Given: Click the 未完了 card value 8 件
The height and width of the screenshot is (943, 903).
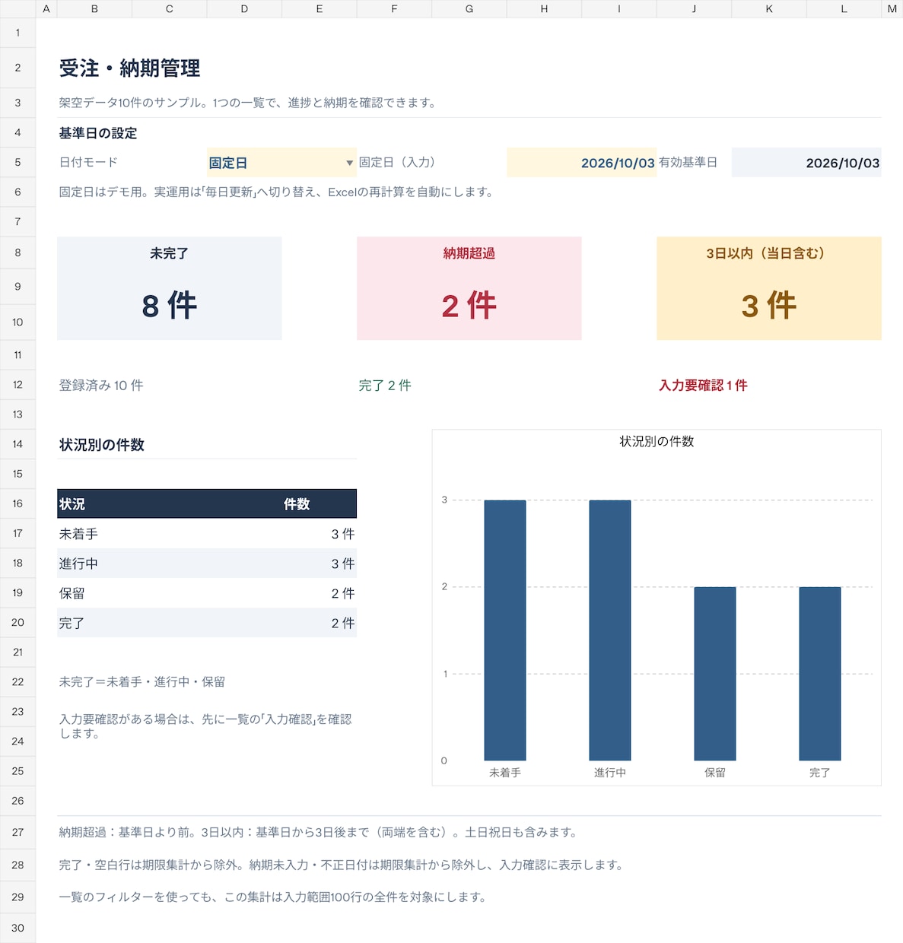Looking at the screenshot, I should pos(169,306).
